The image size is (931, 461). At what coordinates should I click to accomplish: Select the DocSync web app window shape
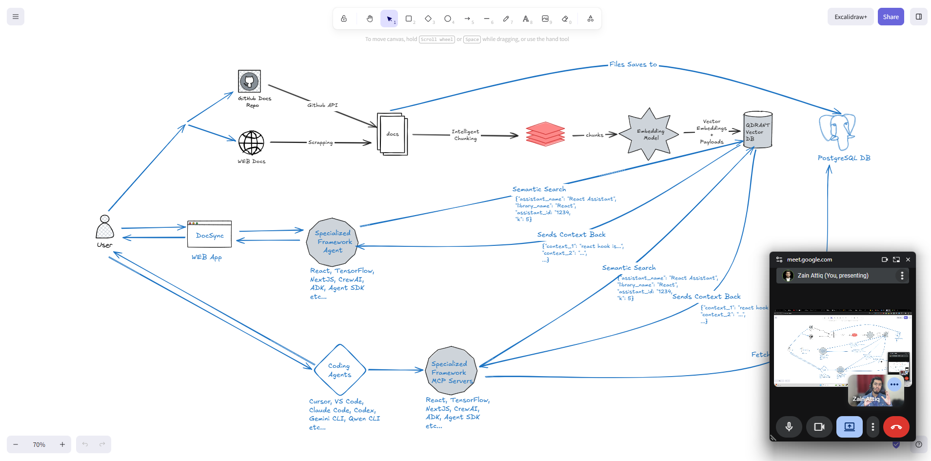(x=210, y=234)
